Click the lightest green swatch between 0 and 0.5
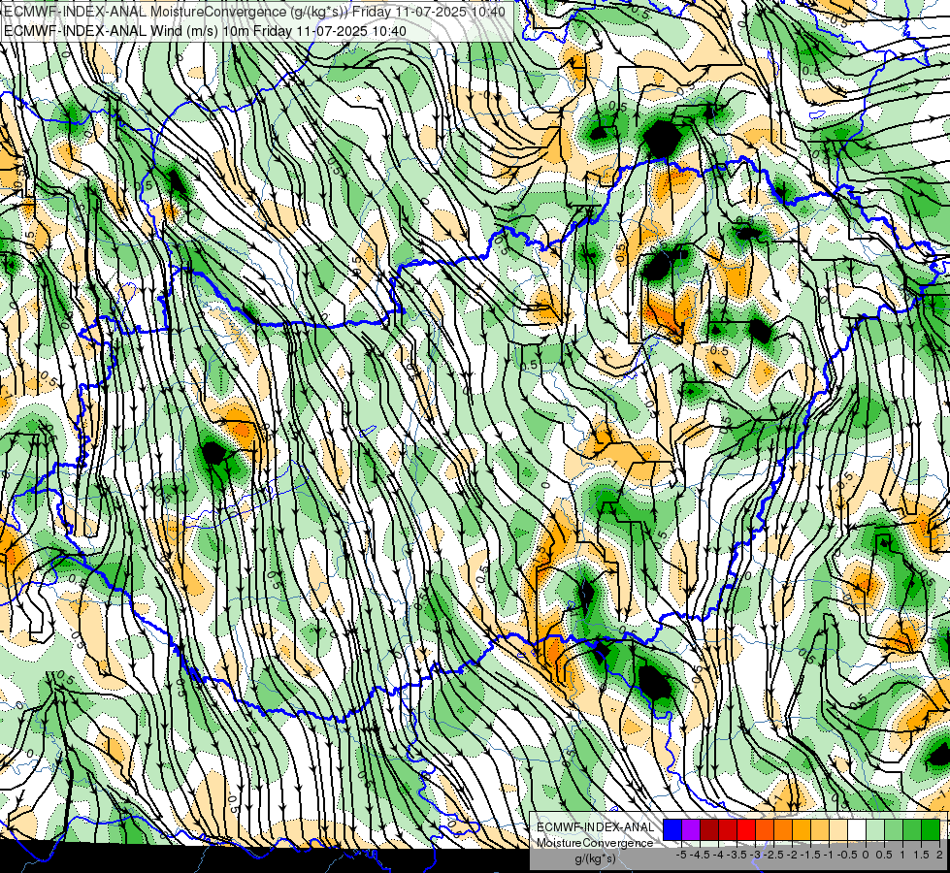The height and width of the screenshot is (873, 950). [875, 830]
